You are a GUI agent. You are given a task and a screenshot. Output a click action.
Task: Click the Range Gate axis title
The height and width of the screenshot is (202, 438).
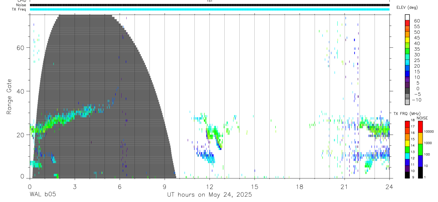(9, 97)
